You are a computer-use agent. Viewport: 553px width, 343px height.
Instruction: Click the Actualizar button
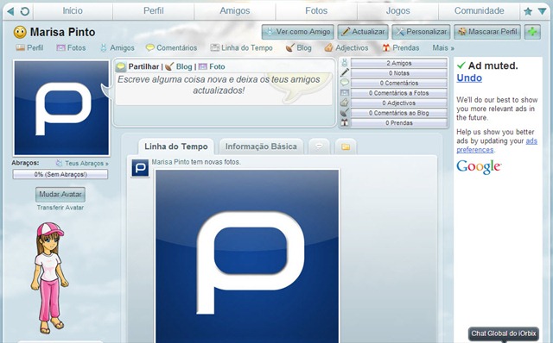[x=363, y=32]
